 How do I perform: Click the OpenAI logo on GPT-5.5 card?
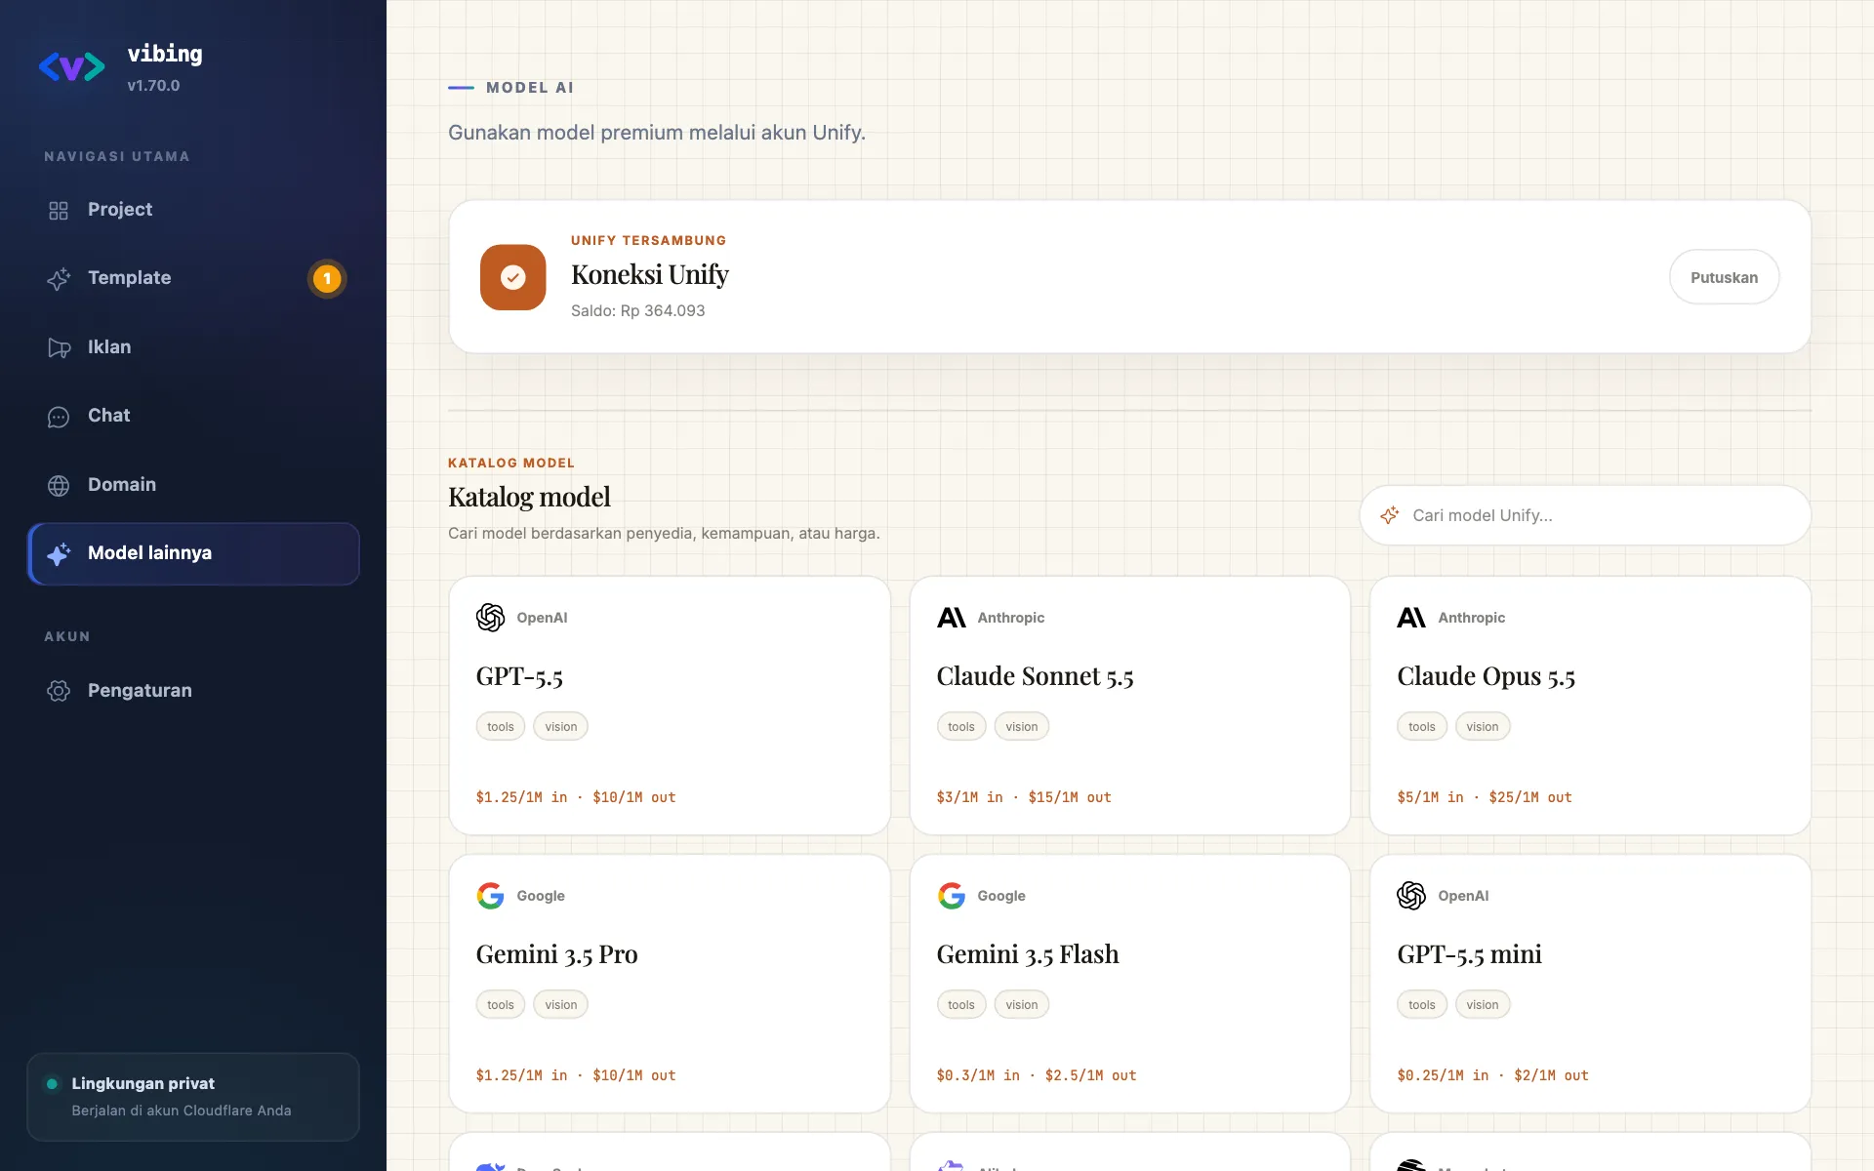coord(490,618)
